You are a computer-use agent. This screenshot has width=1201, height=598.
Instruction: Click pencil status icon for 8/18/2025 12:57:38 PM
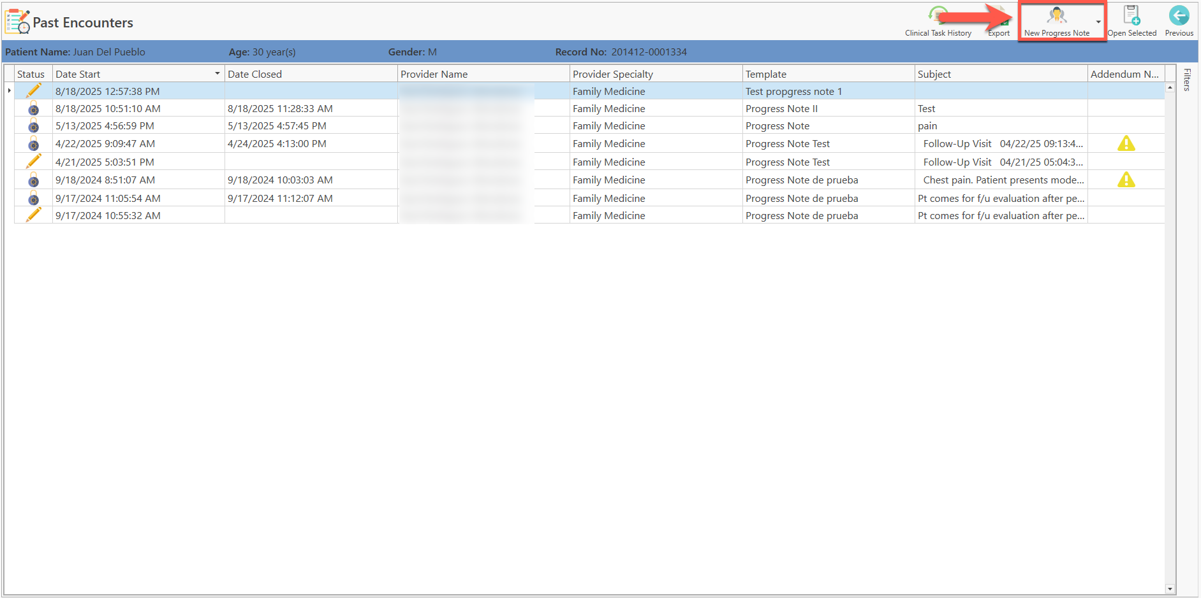33,90
